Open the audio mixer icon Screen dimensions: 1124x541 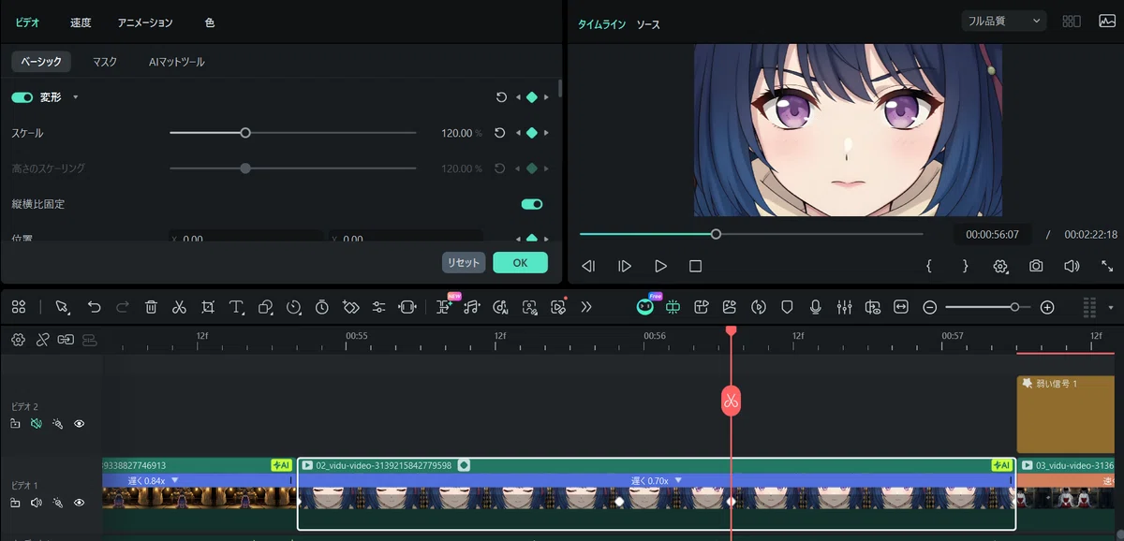click(x=844, y=306)
